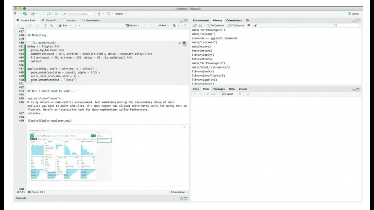Click the Print icon in main toolbar

pyautogui.click(x=56, y=14)
